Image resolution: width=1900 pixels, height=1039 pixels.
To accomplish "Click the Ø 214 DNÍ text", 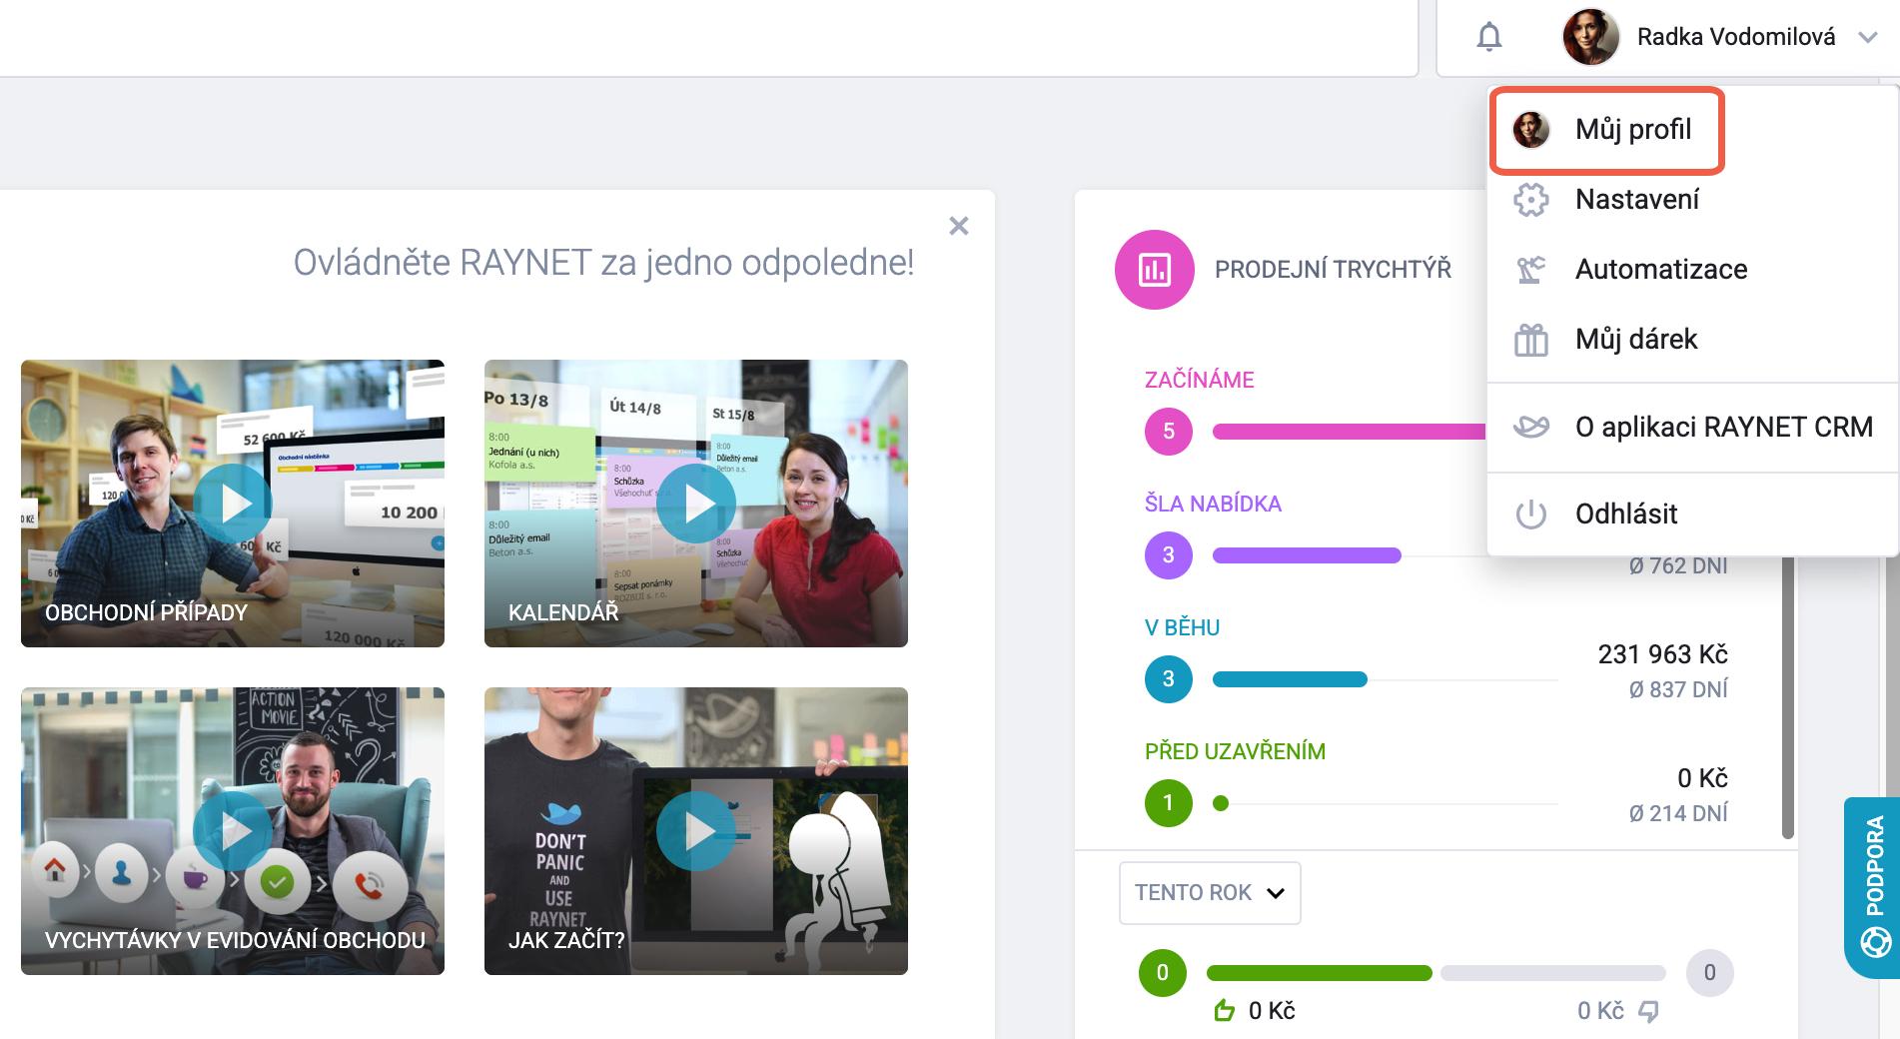I will pos(1678,813).
